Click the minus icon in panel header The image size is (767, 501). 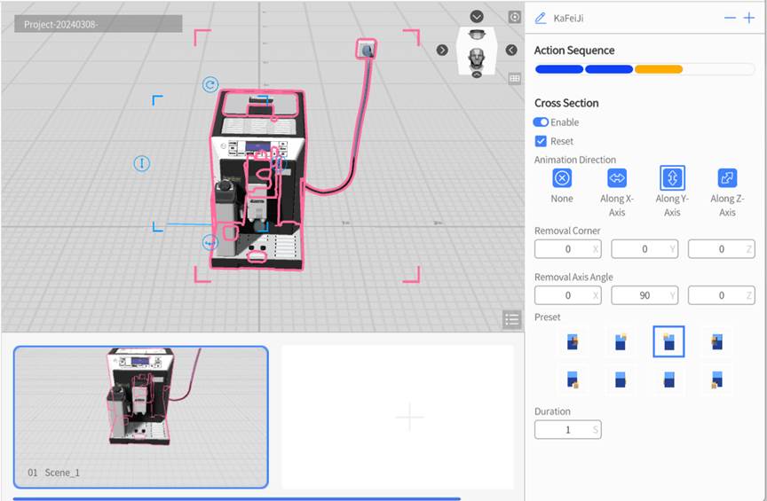pos(730,18)
